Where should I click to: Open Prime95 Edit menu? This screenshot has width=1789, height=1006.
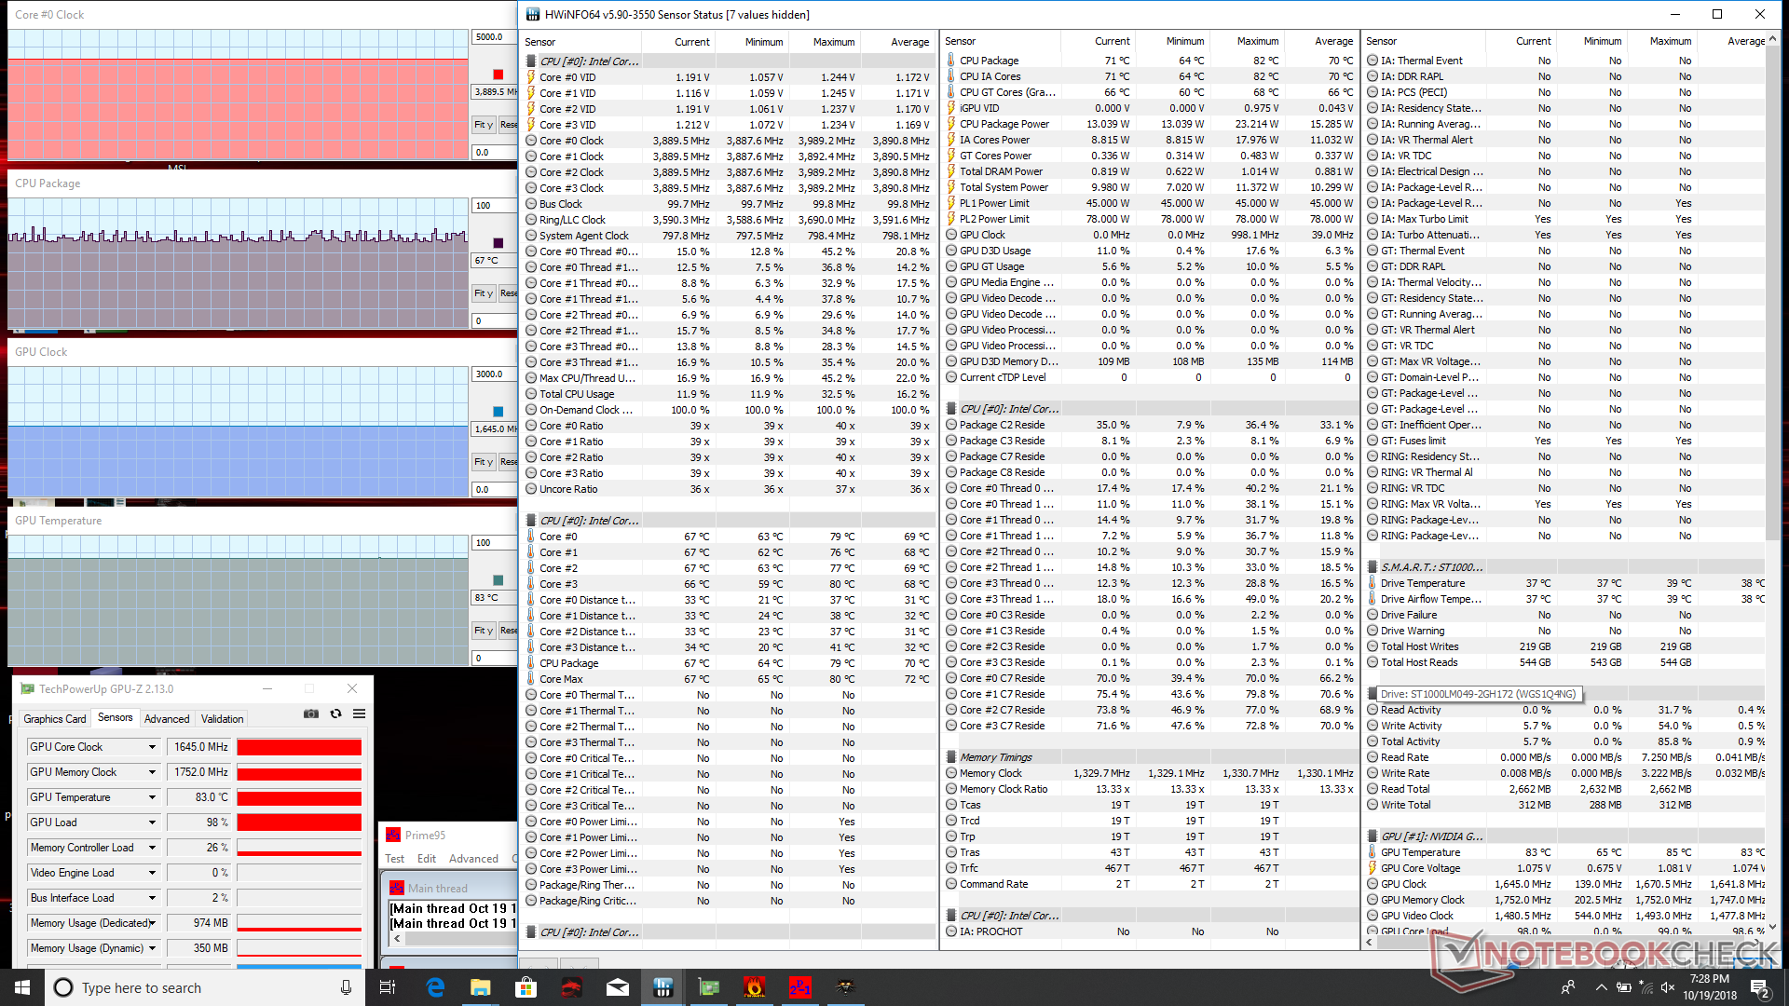pyautogui.click(x=427, y=859)
